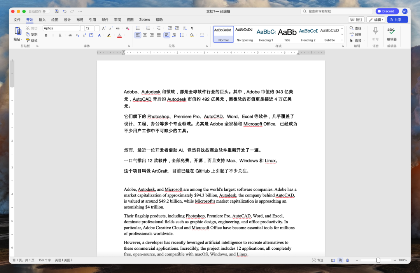Open underline style dropdown arrow
Screen dimensions: 420x273
[65, 35]
